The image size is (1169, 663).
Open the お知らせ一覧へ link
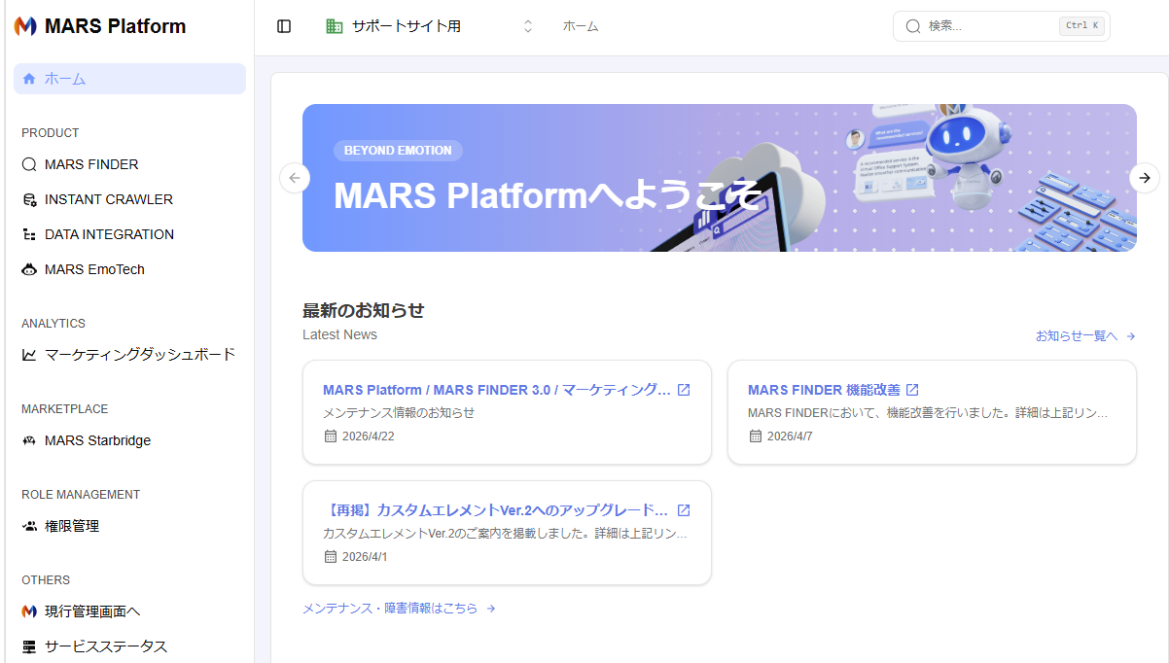point(1085,336)
